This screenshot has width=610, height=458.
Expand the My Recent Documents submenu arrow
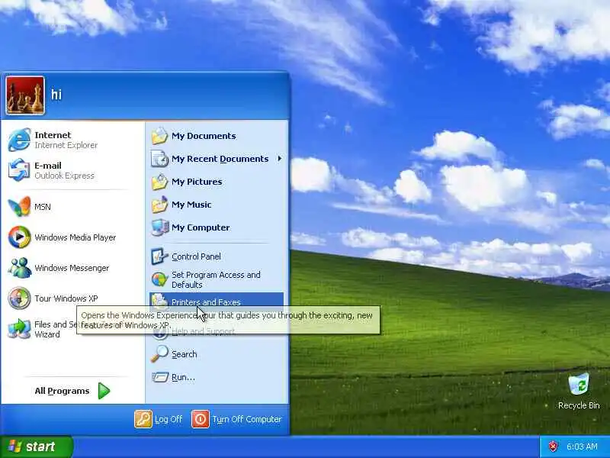tap(279, 159)
